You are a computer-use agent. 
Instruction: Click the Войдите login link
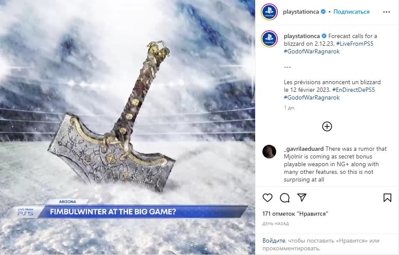tap(274, 240)
